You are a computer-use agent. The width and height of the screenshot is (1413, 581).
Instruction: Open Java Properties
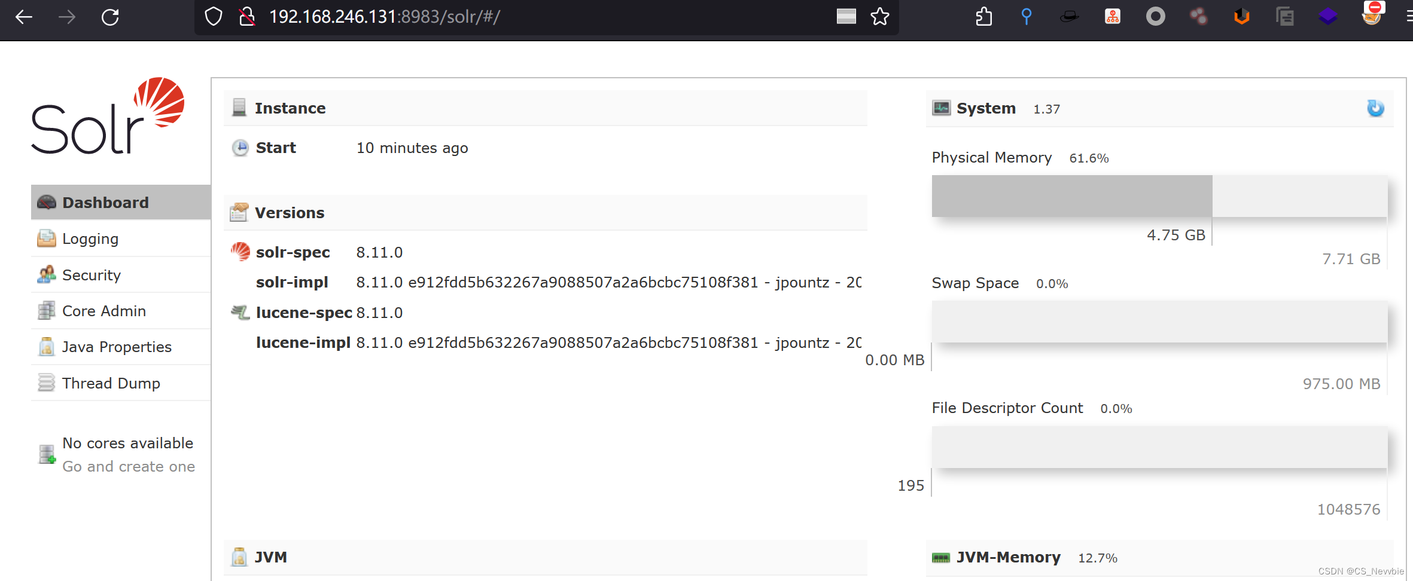pos(121,347)
